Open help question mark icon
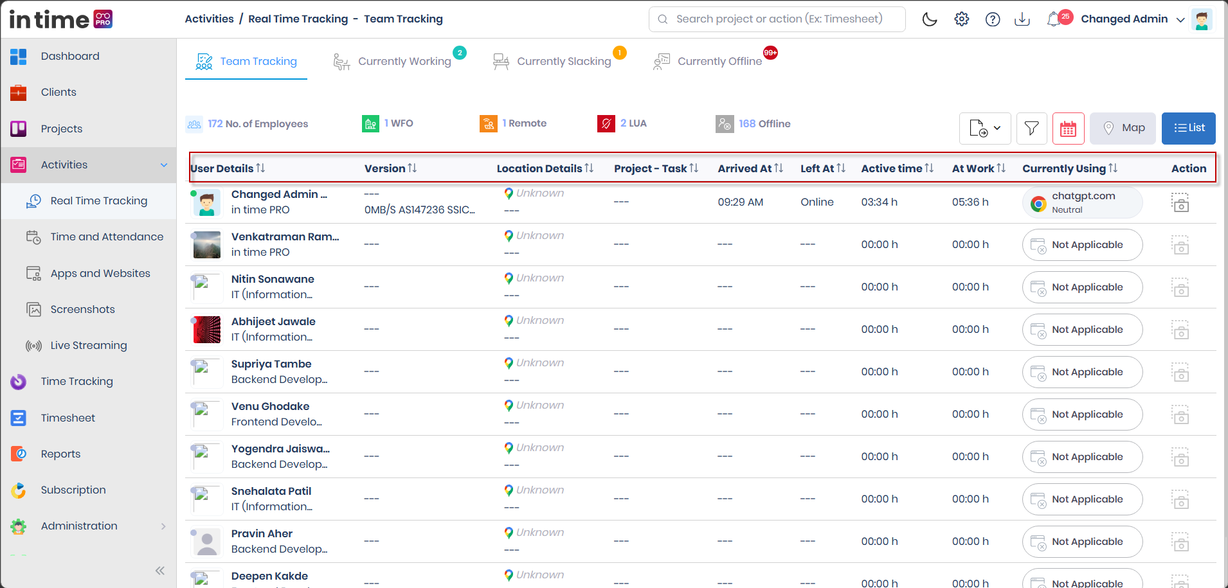Image resolution: width=1228 pixels, height=588 pixels. coord(993,19)
